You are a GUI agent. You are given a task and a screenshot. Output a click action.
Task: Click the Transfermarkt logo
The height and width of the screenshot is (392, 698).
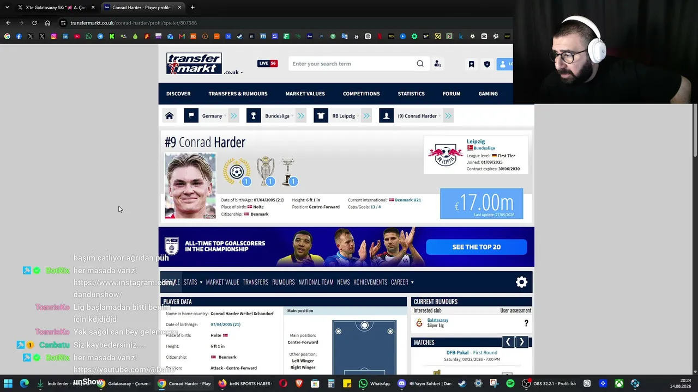pos(194,63)
